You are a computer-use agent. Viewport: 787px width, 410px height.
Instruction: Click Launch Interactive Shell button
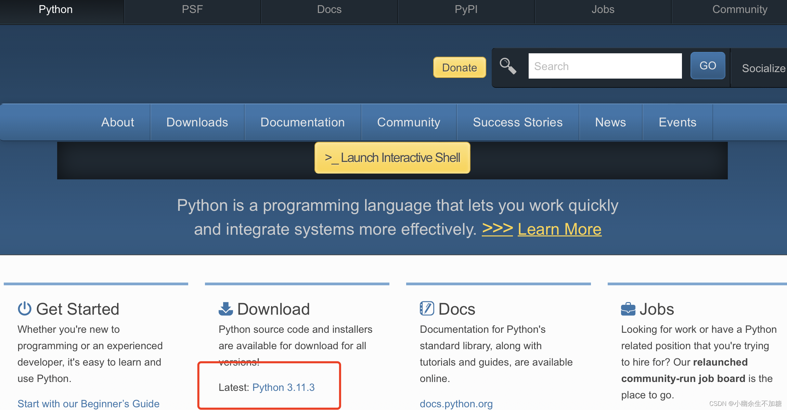[392, 158]
